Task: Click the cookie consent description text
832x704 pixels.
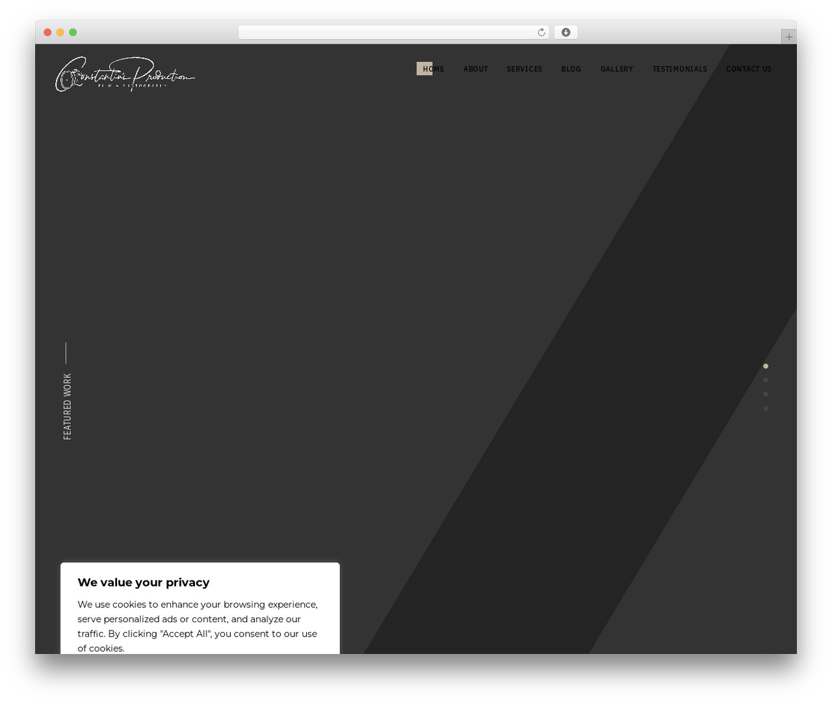Action: click(198, 626)
